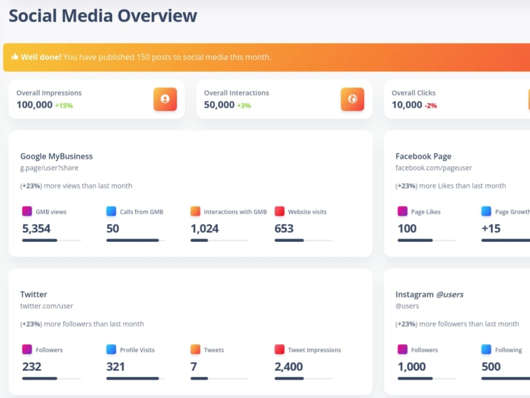
Task: Click the Website visits progress bar
Action: (x=304, y=241)
